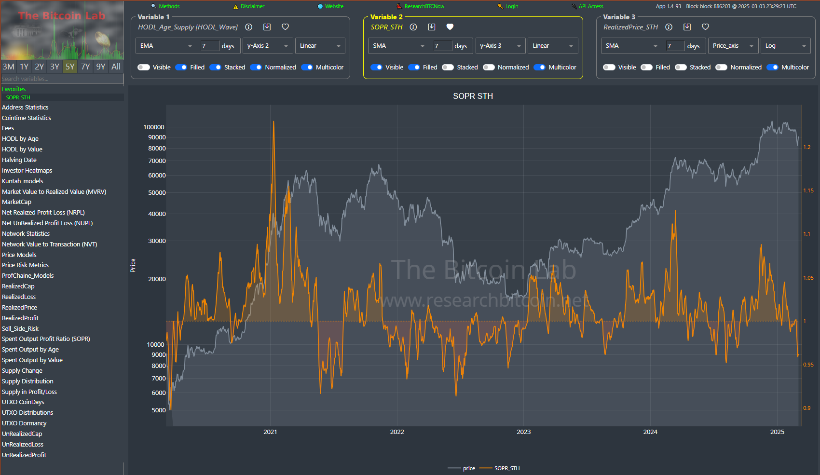
Task: Click the heart icon for RealizedPrice_STH
Action: (705, 27)
